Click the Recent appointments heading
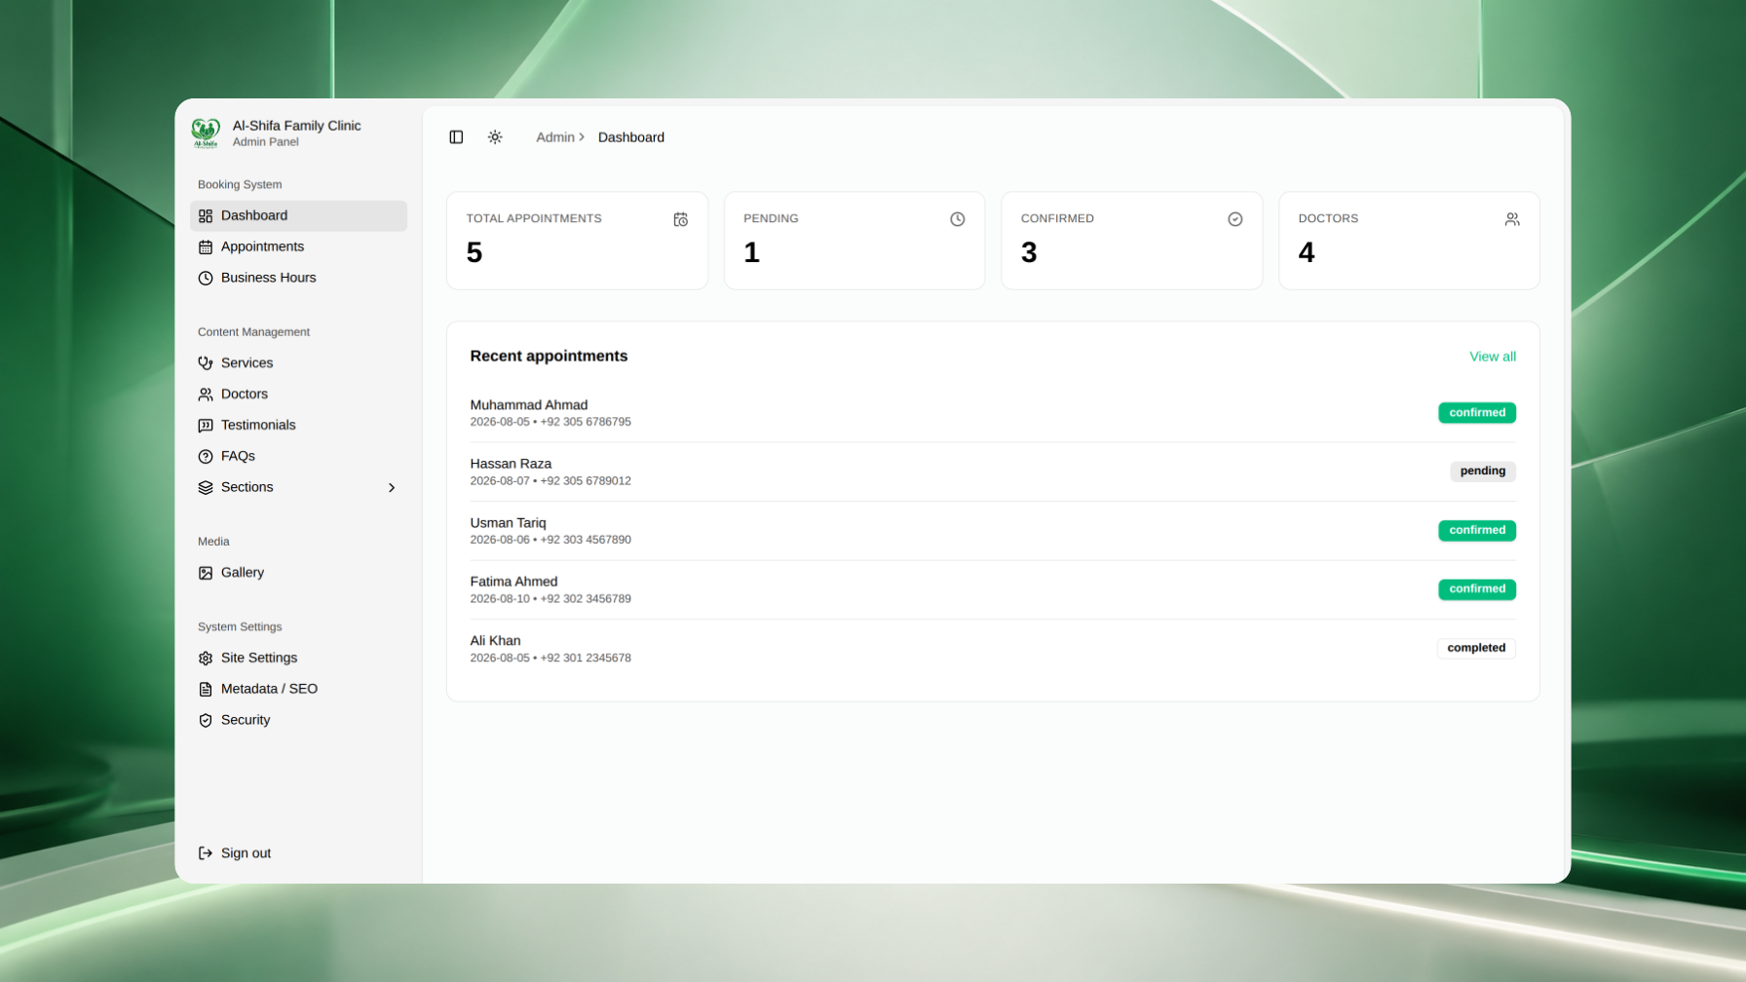Viewport: 1746px width, 982px height. [549, 357]
